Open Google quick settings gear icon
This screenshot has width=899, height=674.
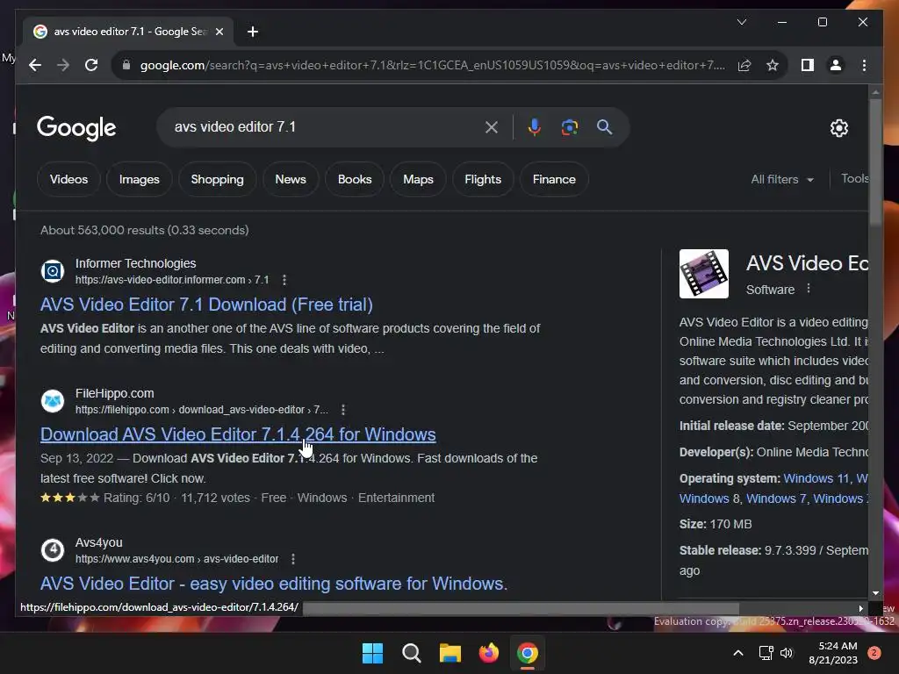pos(838,128)
